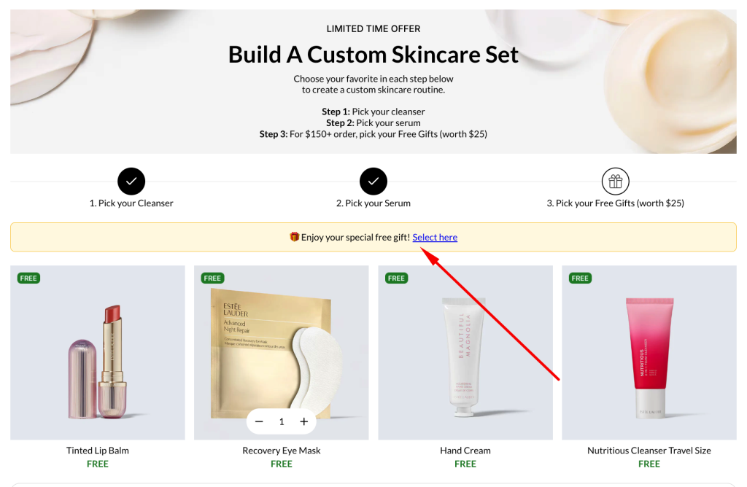Open the Free Gifts step gift icon
The image size is (747, 487).
click(x=615, y=181)
